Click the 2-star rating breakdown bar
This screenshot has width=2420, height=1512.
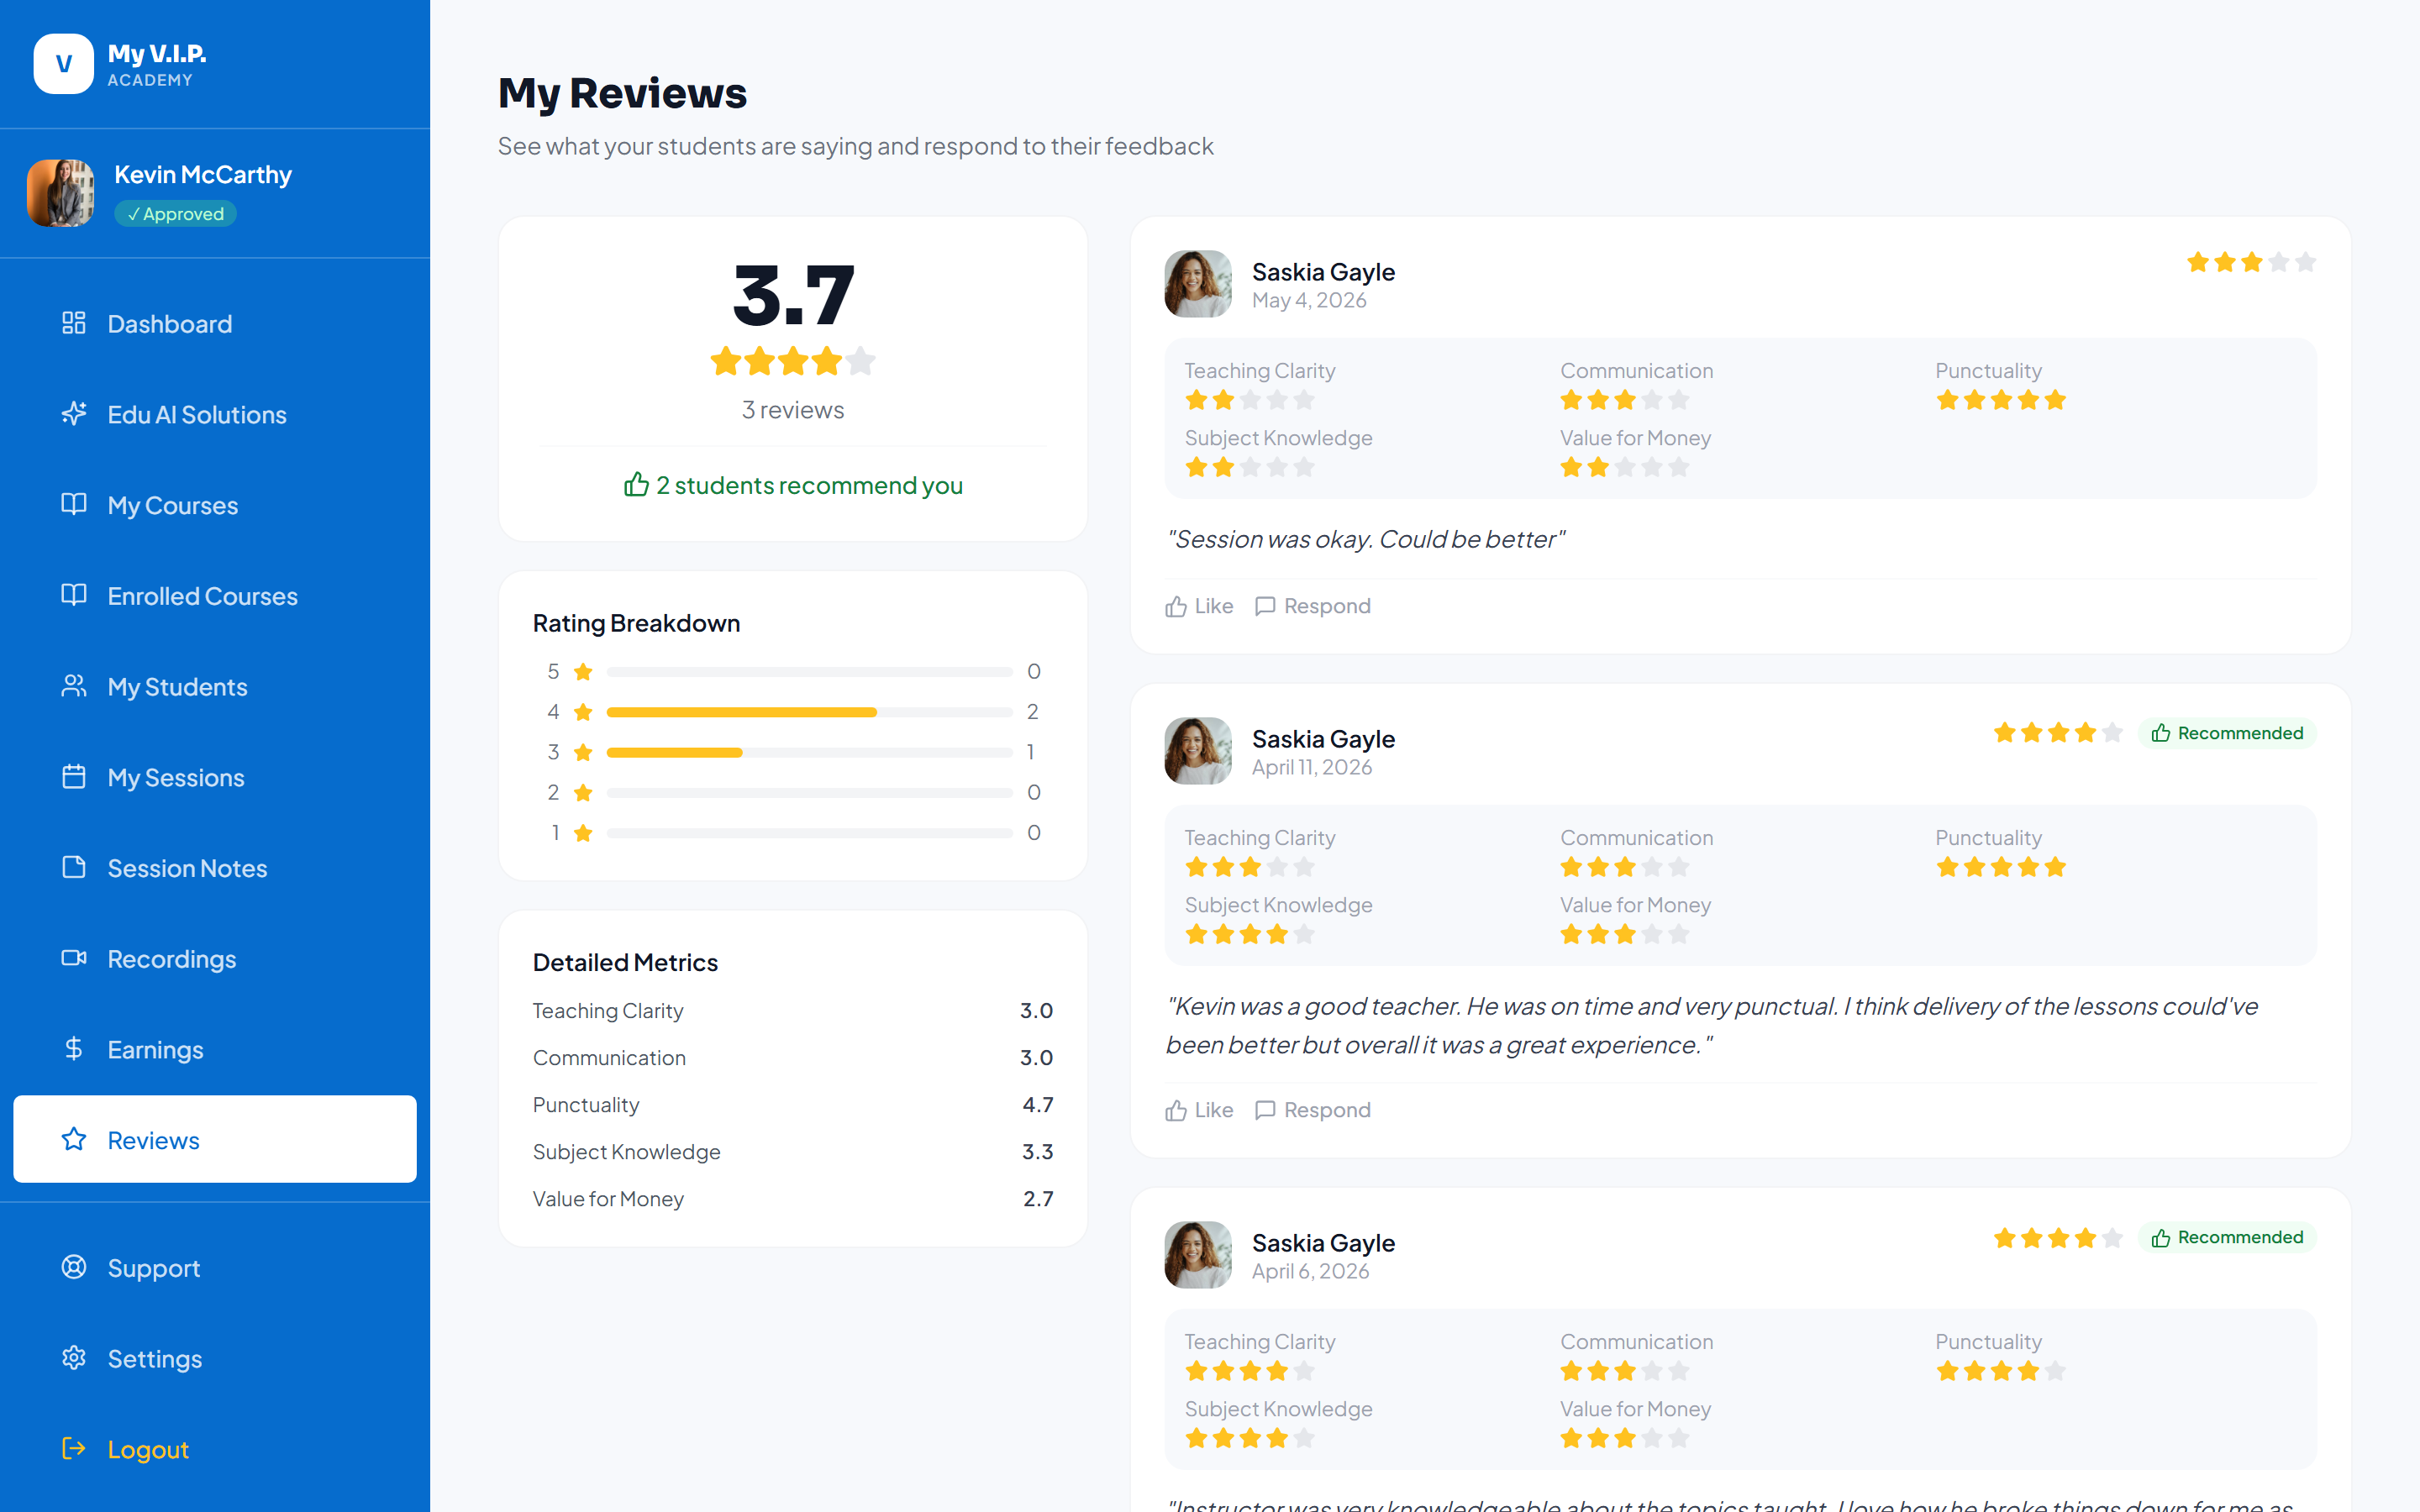point(809,793)
